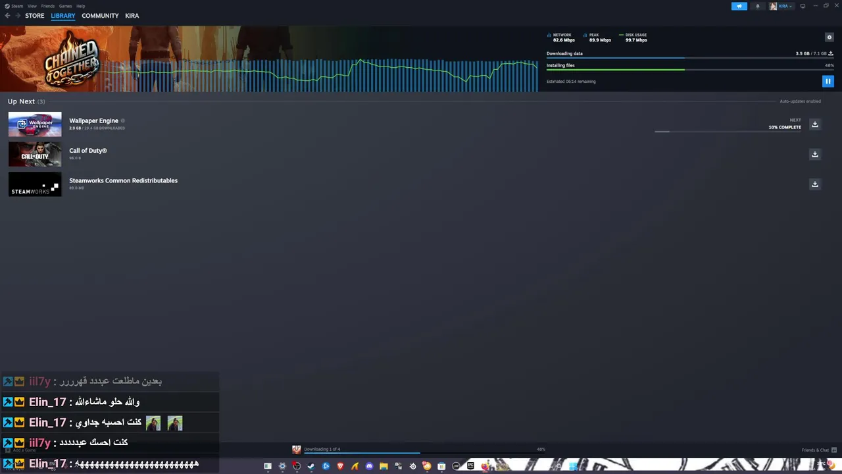Open Friends & Chat
This screenshot has width=842, height=474.
tap(819, 450)
